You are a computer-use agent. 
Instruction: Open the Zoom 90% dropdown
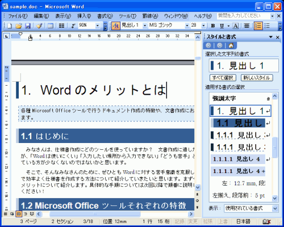tap(98, 26)
